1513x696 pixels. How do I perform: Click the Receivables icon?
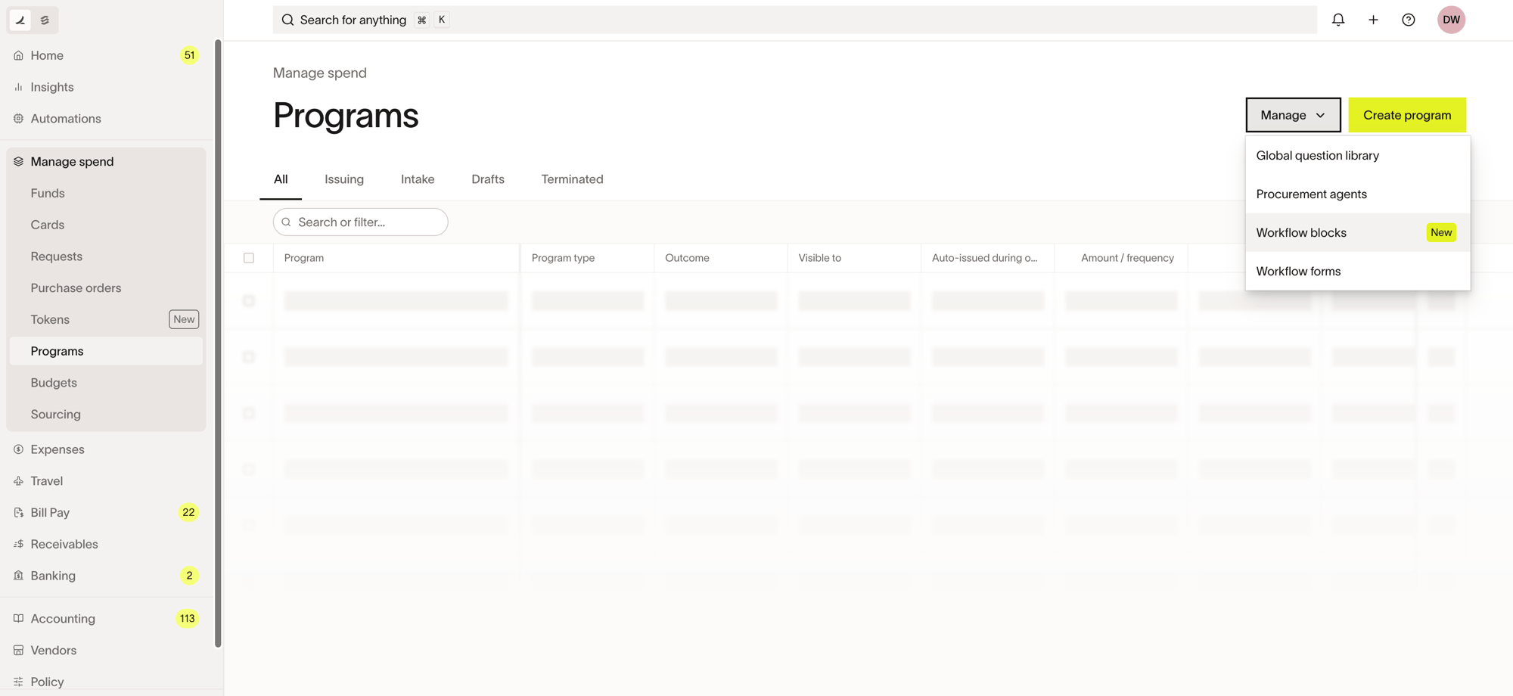pyautogui.click(x=18, y=545)
